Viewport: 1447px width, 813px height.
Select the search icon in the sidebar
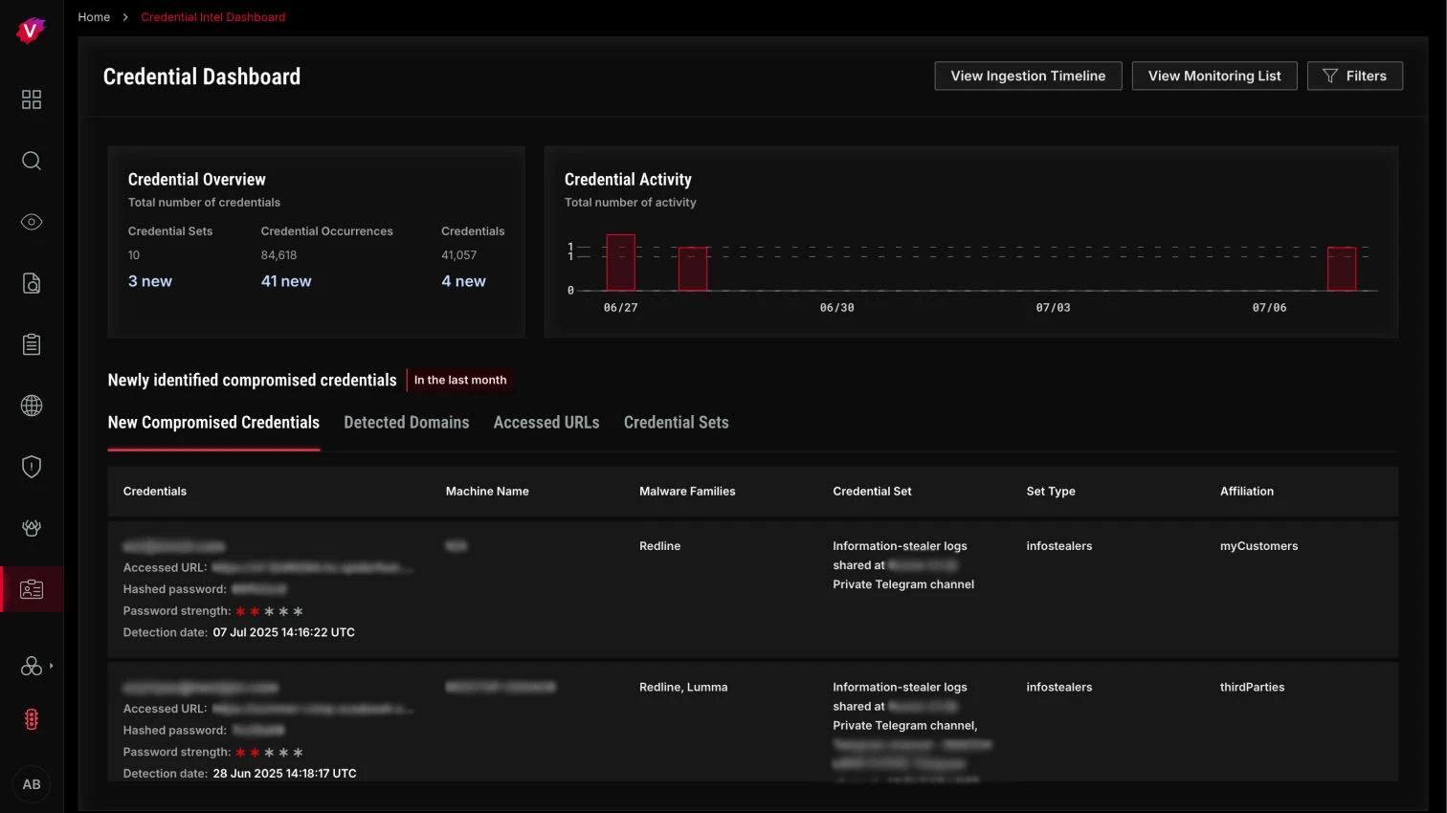(32, 161)
